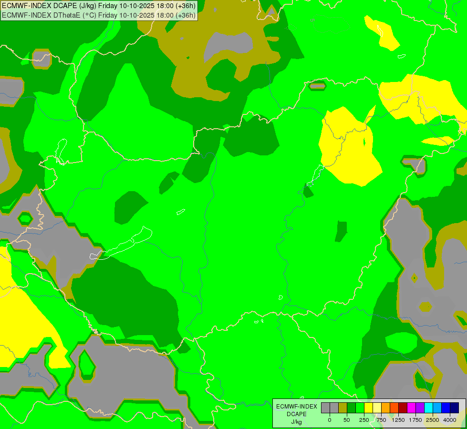The width and height of the screenshot is (467, 429).
Task: Select the bright green swatch left of 250
Action: pos(360,408)
